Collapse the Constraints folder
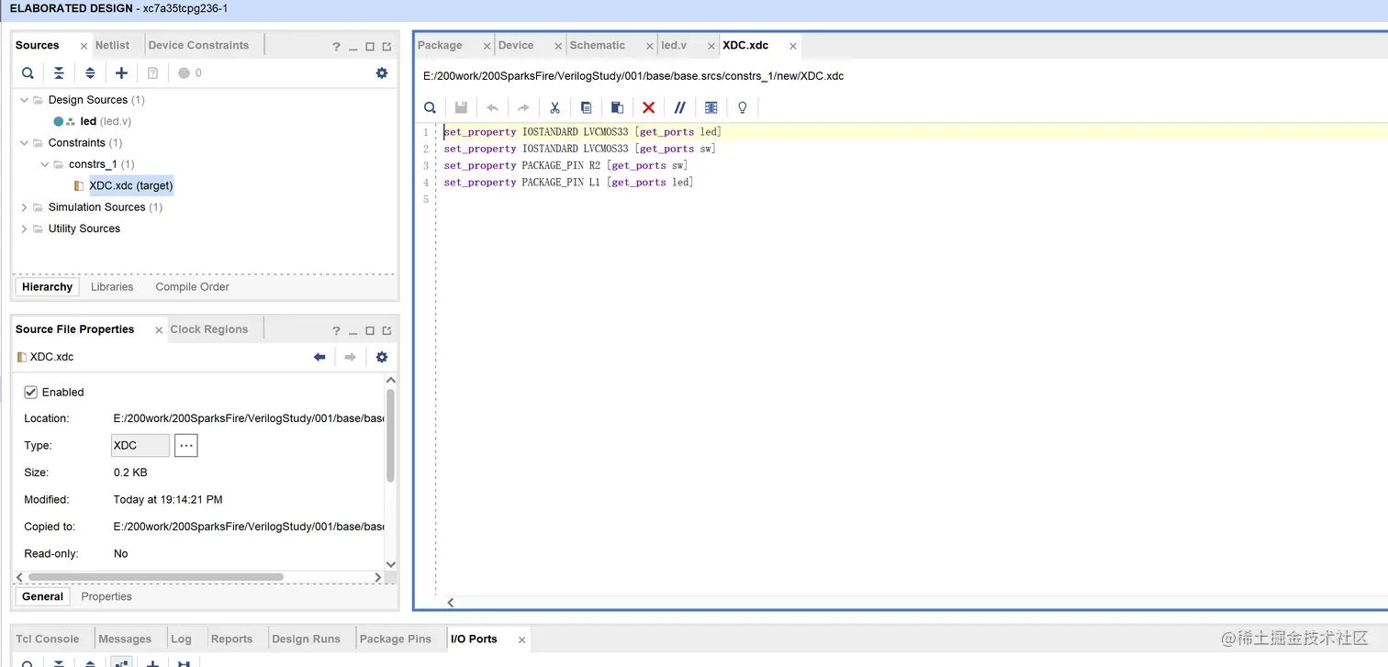 24,143
